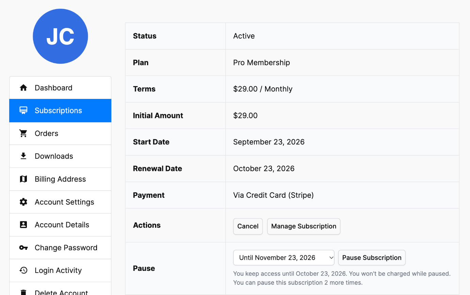
Task: Click the Delete Account trash icon
Action: click(23, 292)
